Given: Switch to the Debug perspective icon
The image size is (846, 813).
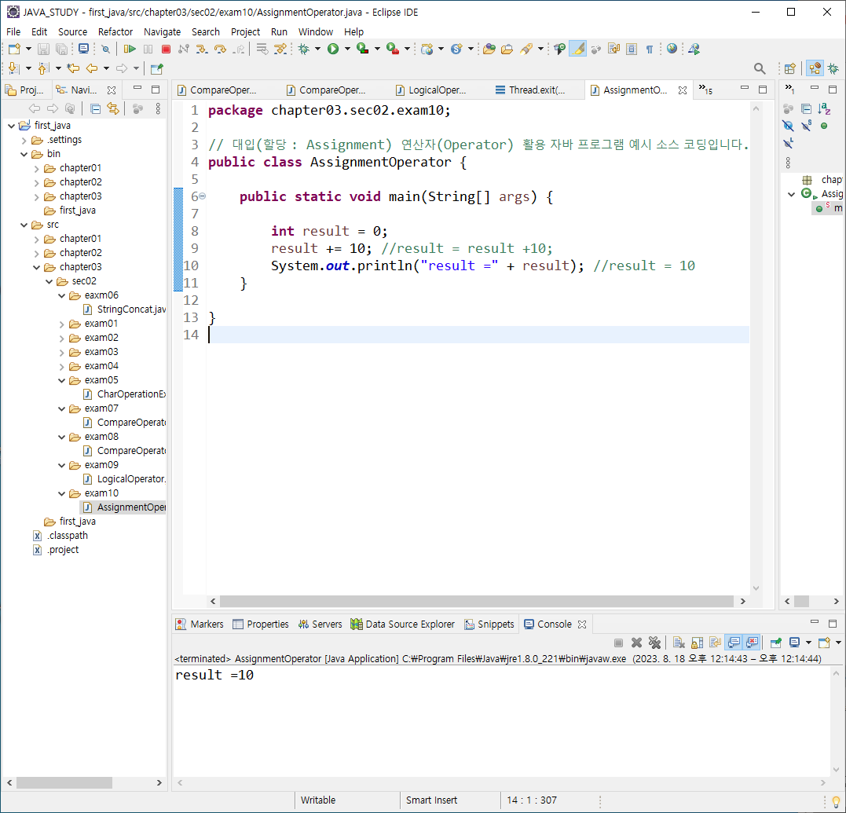Looking at the screenshot, I should pos(833,68).
